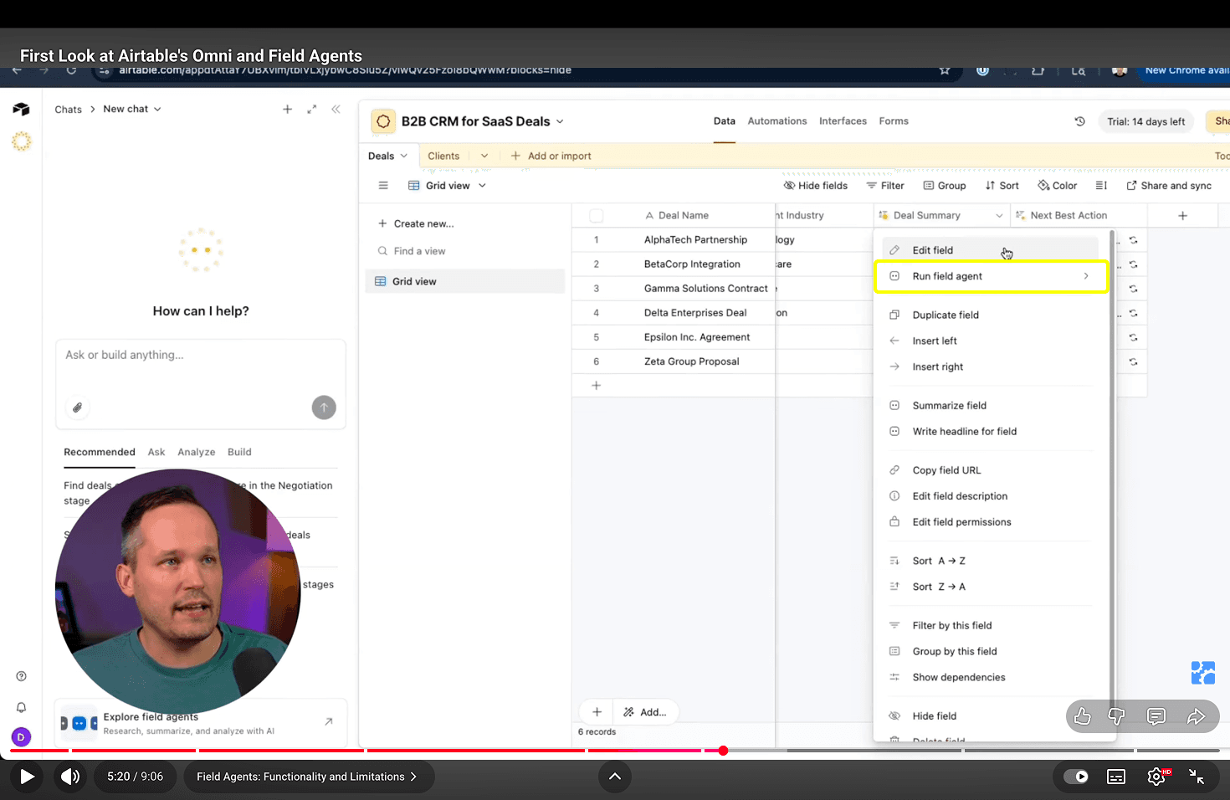
Task: Open user account avatar D
Action: (21, 737)
